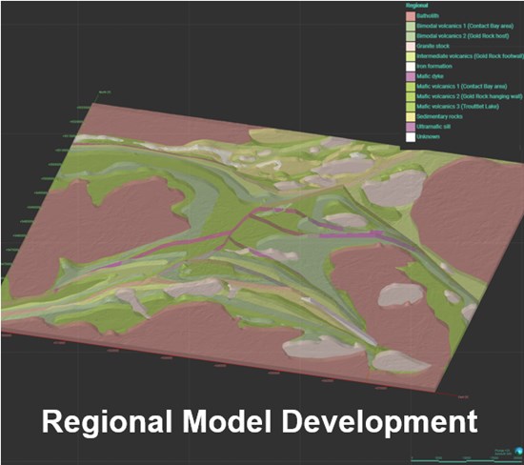524x465 pixels.
Task: Click the scene scale bar
Action: coord(467,459)
